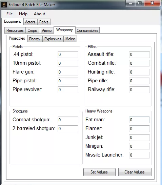Image resolution: width=162 pixels, height=185 pixels.
Task: Focus the Assault rifle quantity field
Action: coord(139,55)
